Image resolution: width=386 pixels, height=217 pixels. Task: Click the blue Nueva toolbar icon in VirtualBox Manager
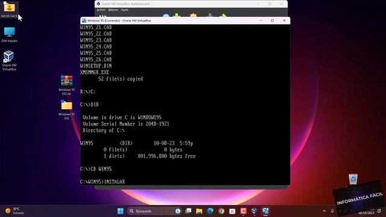click(166, 16)
